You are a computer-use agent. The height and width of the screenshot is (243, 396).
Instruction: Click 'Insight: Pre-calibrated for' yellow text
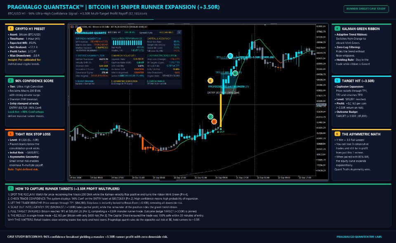point(24,60)
